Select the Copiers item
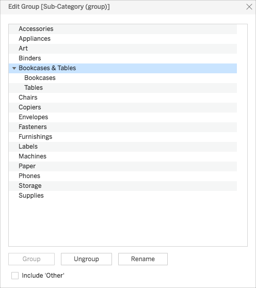Image resolution: width=256 pixels, height=288 pixels. (123, 107)
